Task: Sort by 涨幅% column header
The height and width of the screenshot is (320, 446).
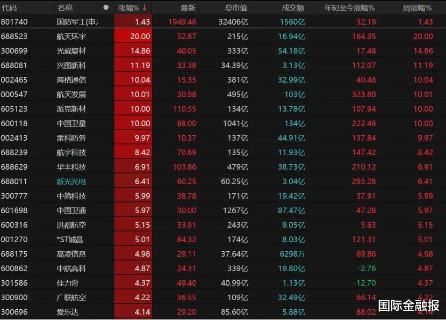Action: pyautogui.click(x=128, y=8)
